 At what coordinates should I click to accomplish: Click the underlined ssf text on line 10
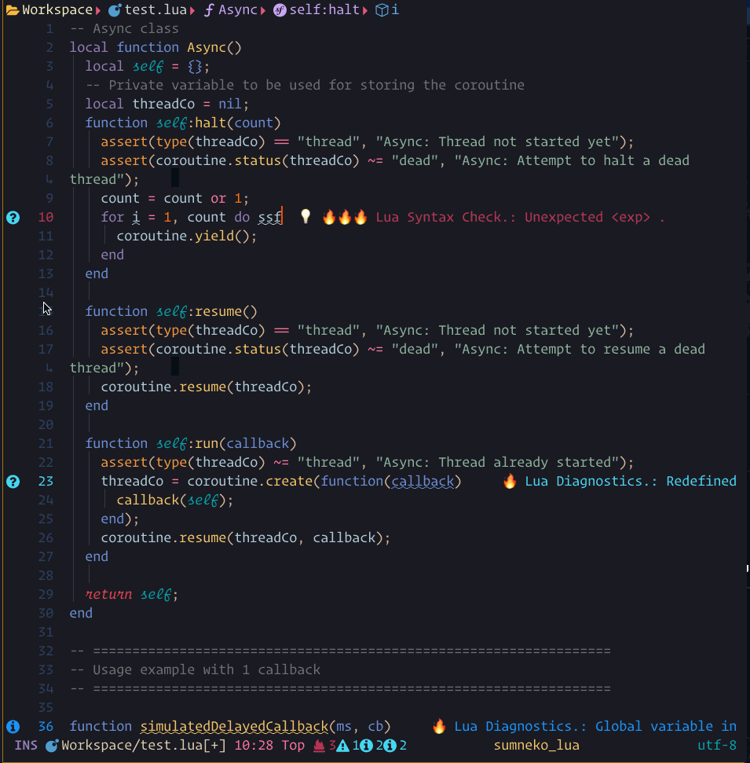tap(269, 218)
